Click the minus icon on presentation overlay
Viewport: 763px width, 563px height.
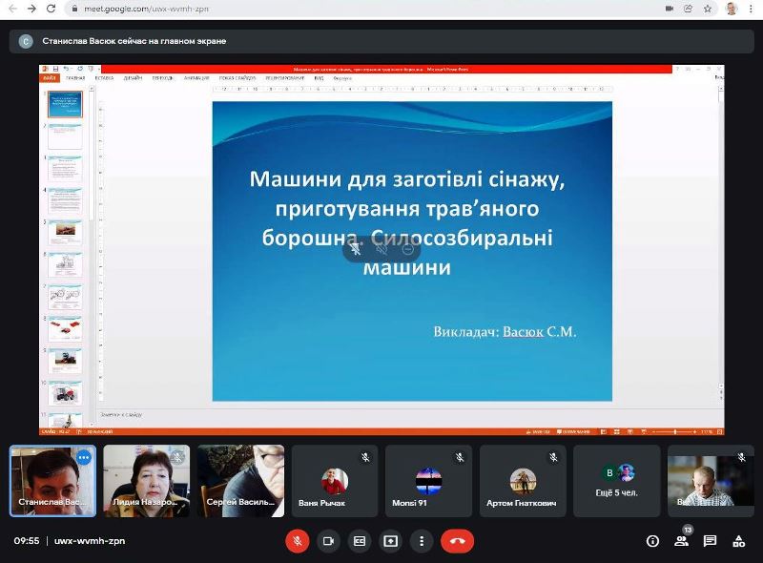tap(407, 249)
